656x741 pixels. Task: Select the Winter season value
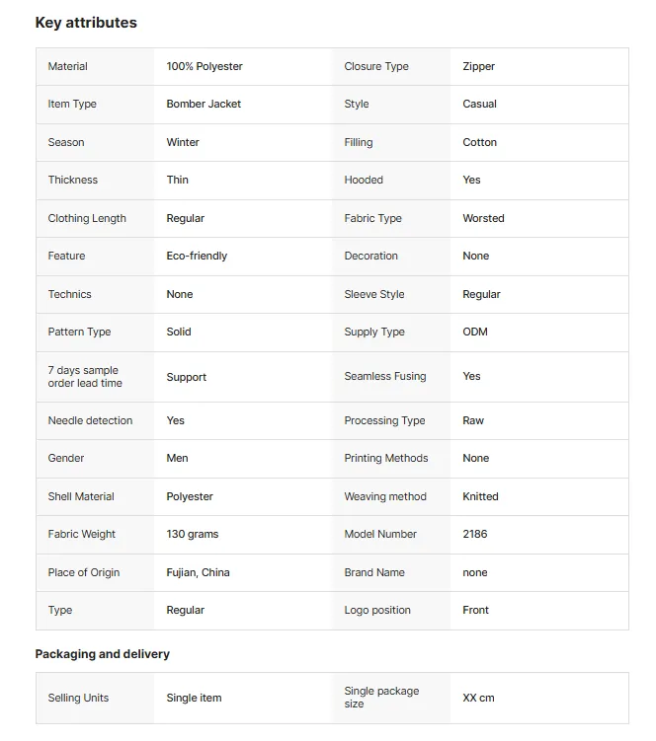click(183, 142)
